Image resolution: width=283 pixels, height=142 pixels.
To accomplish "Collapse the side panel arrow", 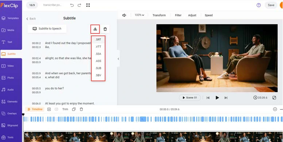I will point(118,59).
